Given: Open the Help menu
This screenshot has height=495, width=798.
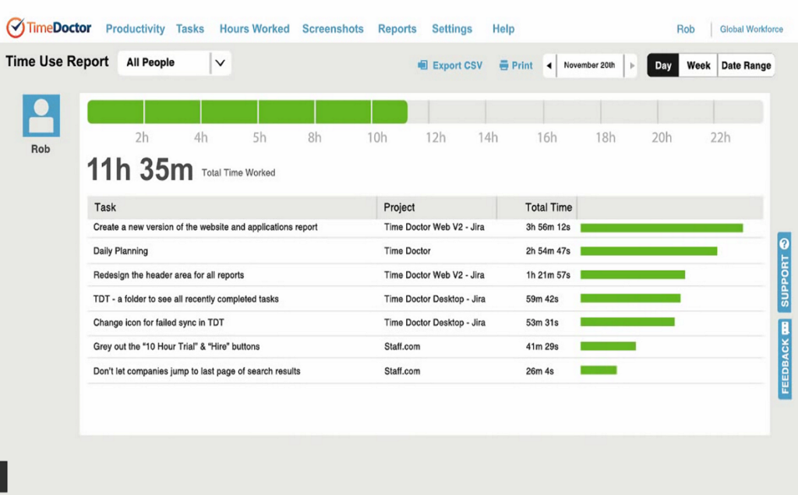Looking at the screenshot, I should tap(503, 29).
